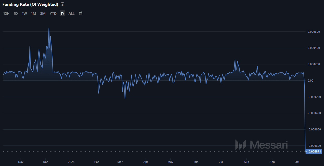
Task: Set the range to 1M
Action: 33,14
